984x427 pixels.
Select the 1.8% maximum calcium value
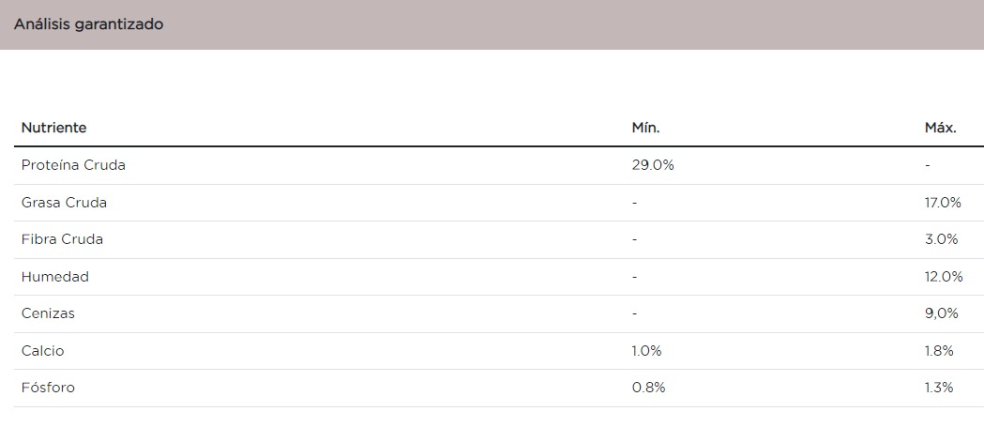[x=939, y=351]
